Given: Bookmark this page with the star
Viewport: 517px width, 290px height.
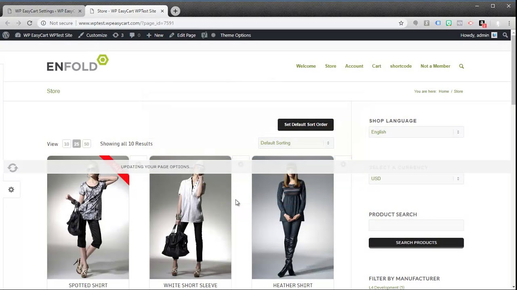Looking at the screenshot, I should (x=401, y=23).
